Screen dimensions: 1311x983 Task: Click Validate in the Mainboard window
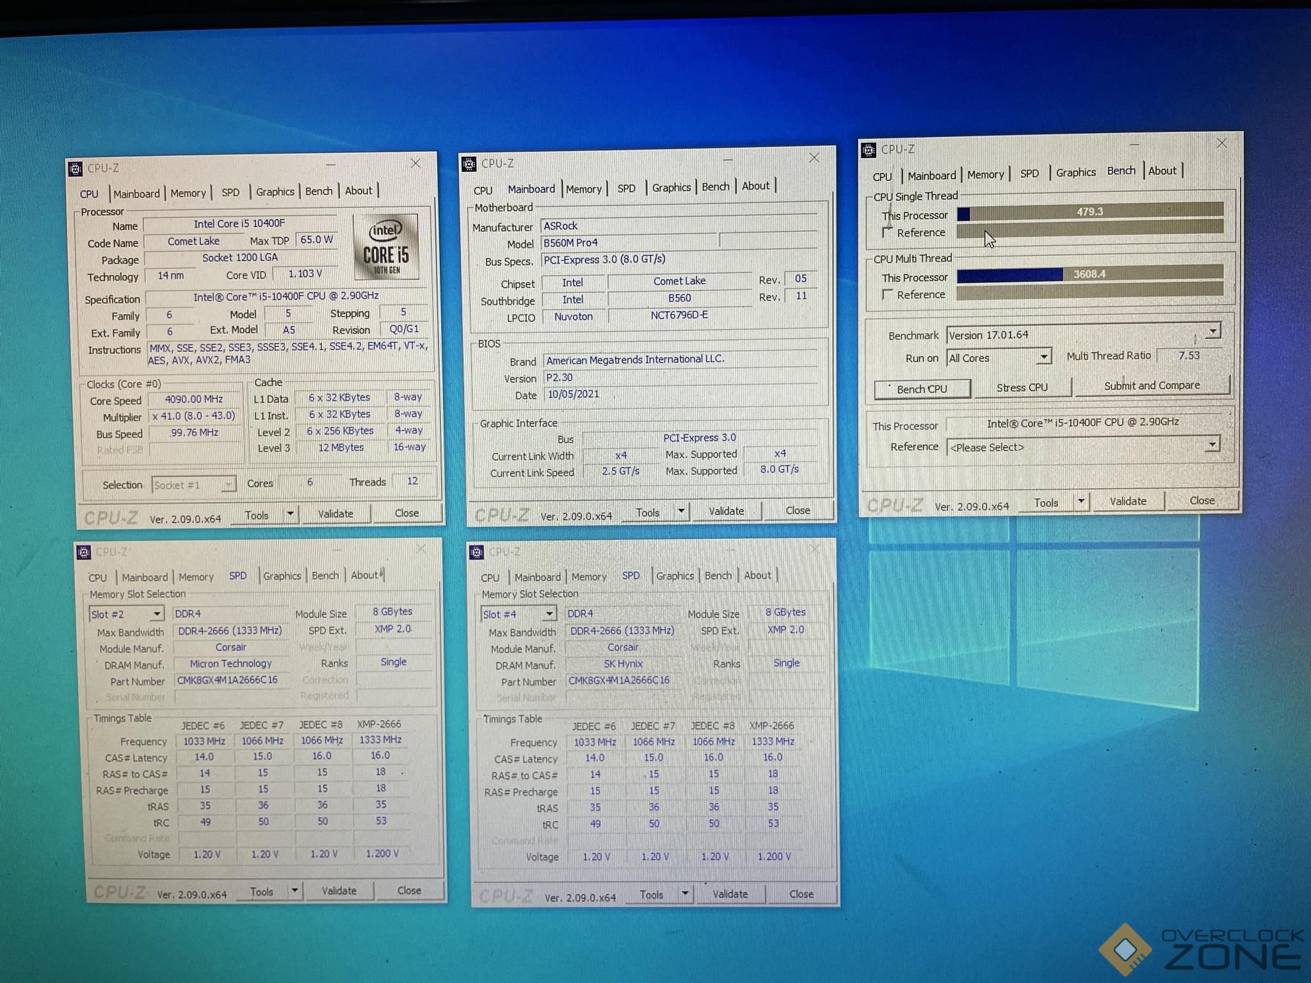(727, 511)
